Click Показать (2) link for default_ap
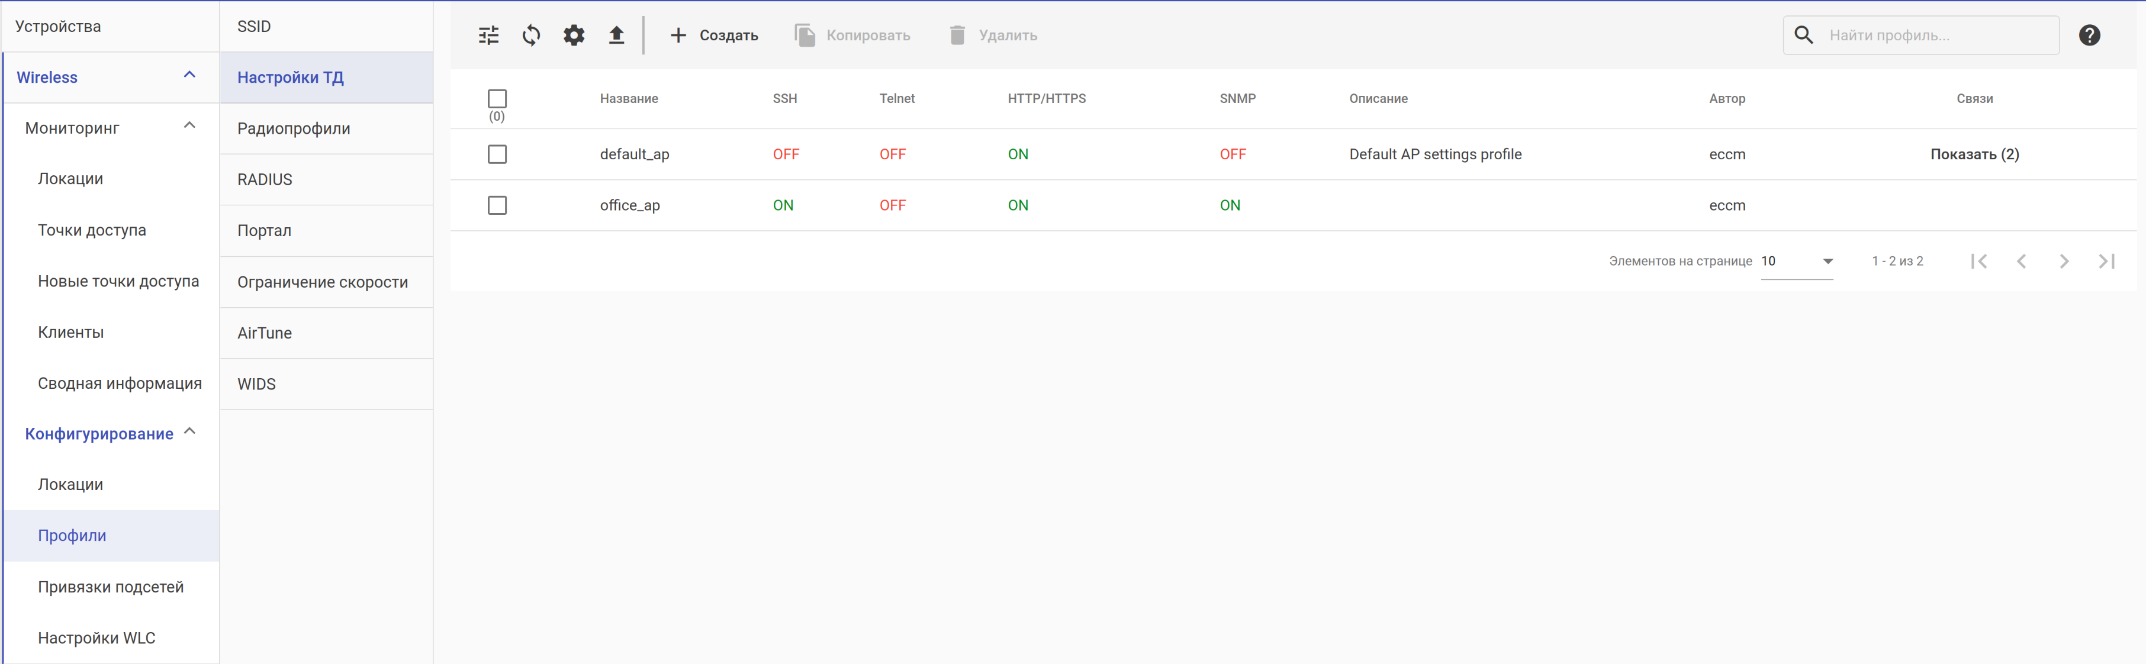 tap(1974, 154)
